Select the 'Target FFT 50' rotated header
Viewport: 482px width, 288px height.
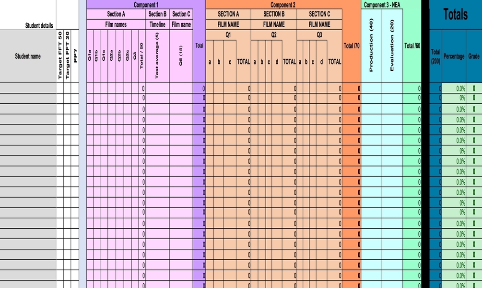(60, 56)
